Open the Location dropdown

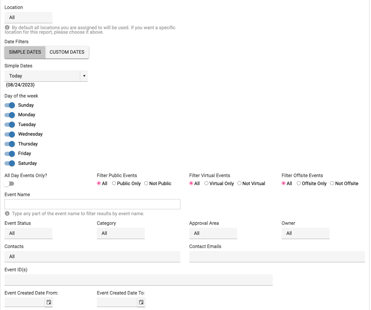[28, 18]
